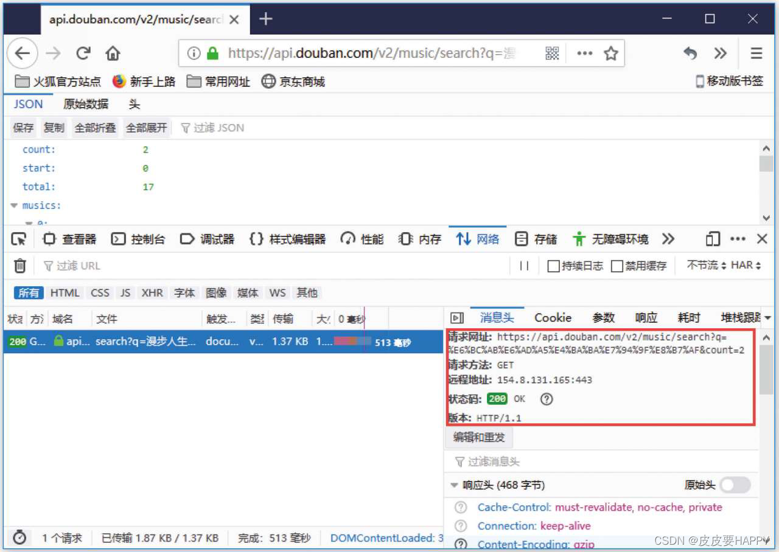
Task: Filter requests by HTML
Action: point(65,292)
